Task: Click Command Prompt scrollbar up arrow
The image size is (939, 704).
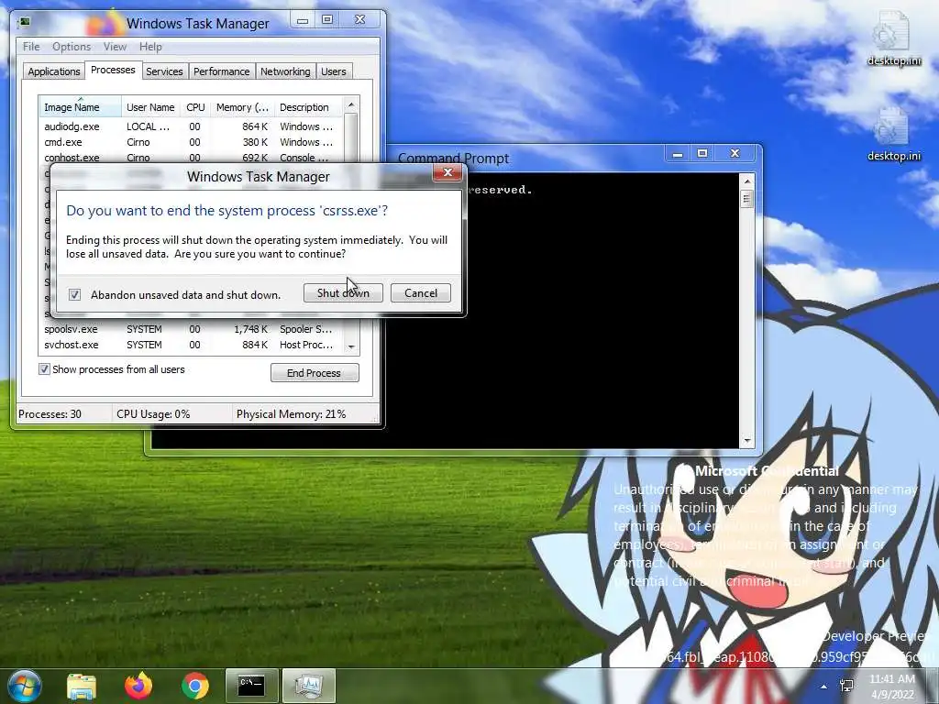Action: (746, 181)
